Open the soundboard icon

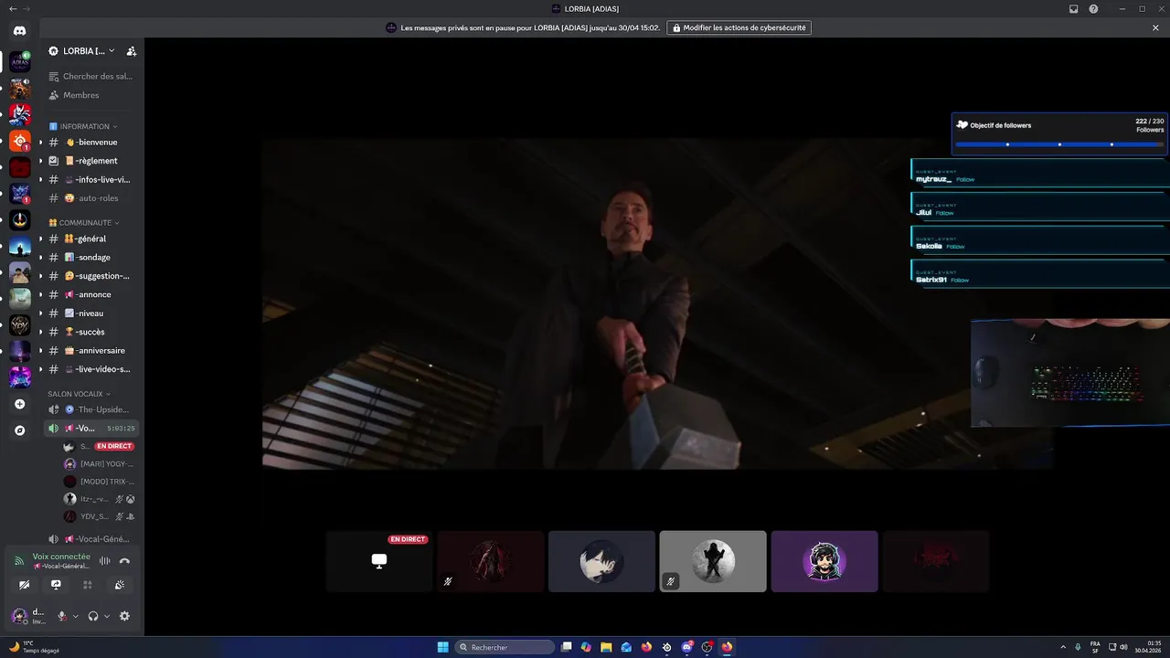[120, 585]
